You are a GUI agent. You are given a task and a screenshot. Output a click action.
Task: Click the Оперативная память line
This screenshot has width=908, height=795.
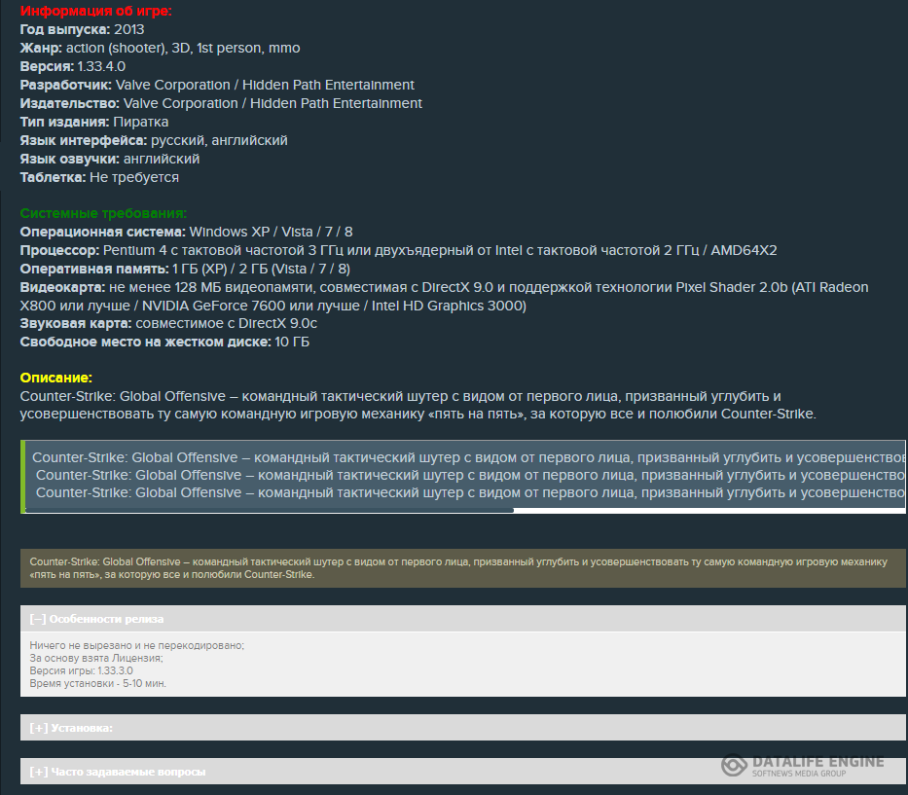pos(185,270)
